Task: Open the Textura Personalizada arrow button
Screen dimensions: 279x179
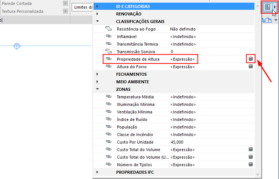Action: 65,11
